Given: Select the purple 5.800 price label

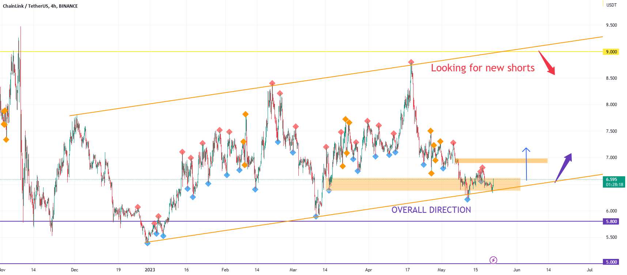Looking at the screenshot, I should [611, 222].
